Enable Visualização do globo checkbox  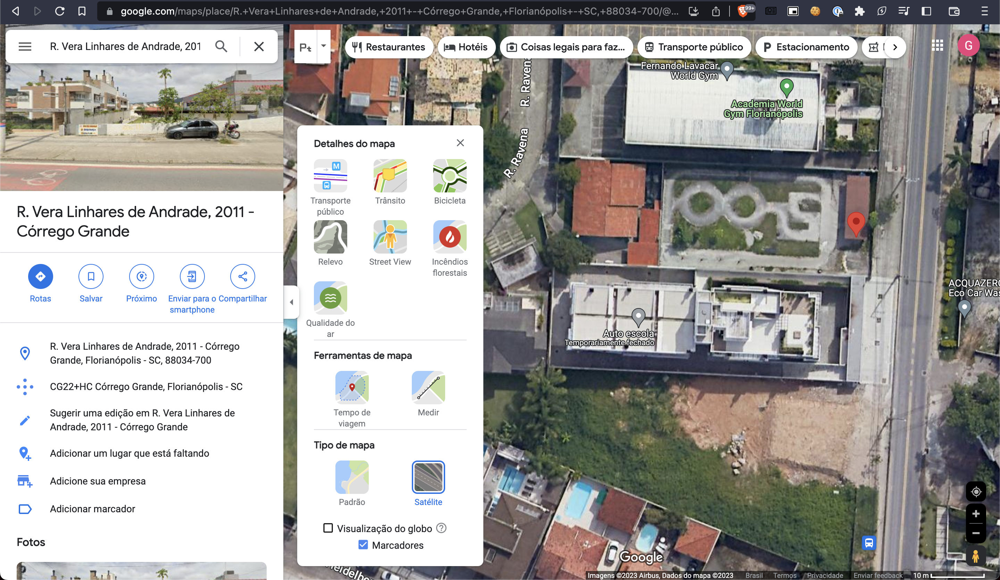pos(328,528)
